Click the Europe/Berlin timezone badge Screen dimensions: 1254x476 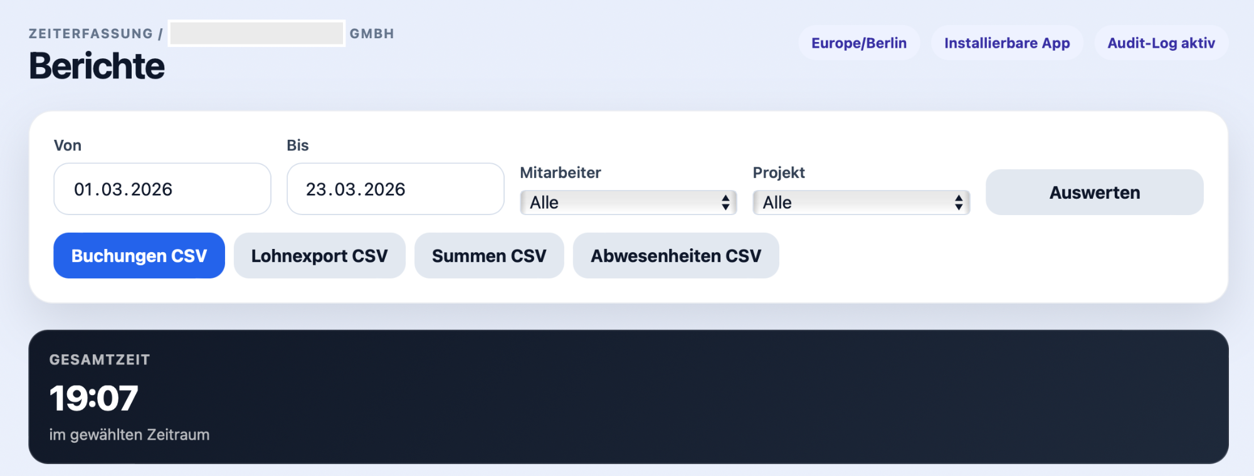tap(858, 43)
